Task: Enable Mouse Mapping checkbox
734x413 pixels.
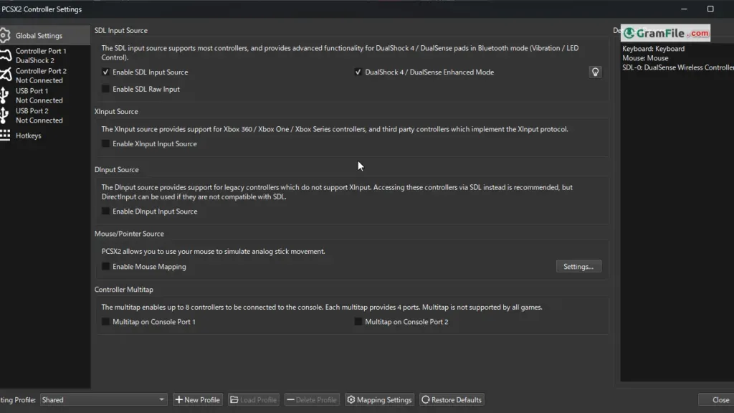Action: [x=105, y=267]
